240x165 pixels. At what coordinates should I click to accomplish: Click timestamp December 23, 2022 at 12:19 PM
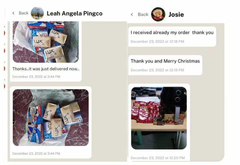coord(157,70)
